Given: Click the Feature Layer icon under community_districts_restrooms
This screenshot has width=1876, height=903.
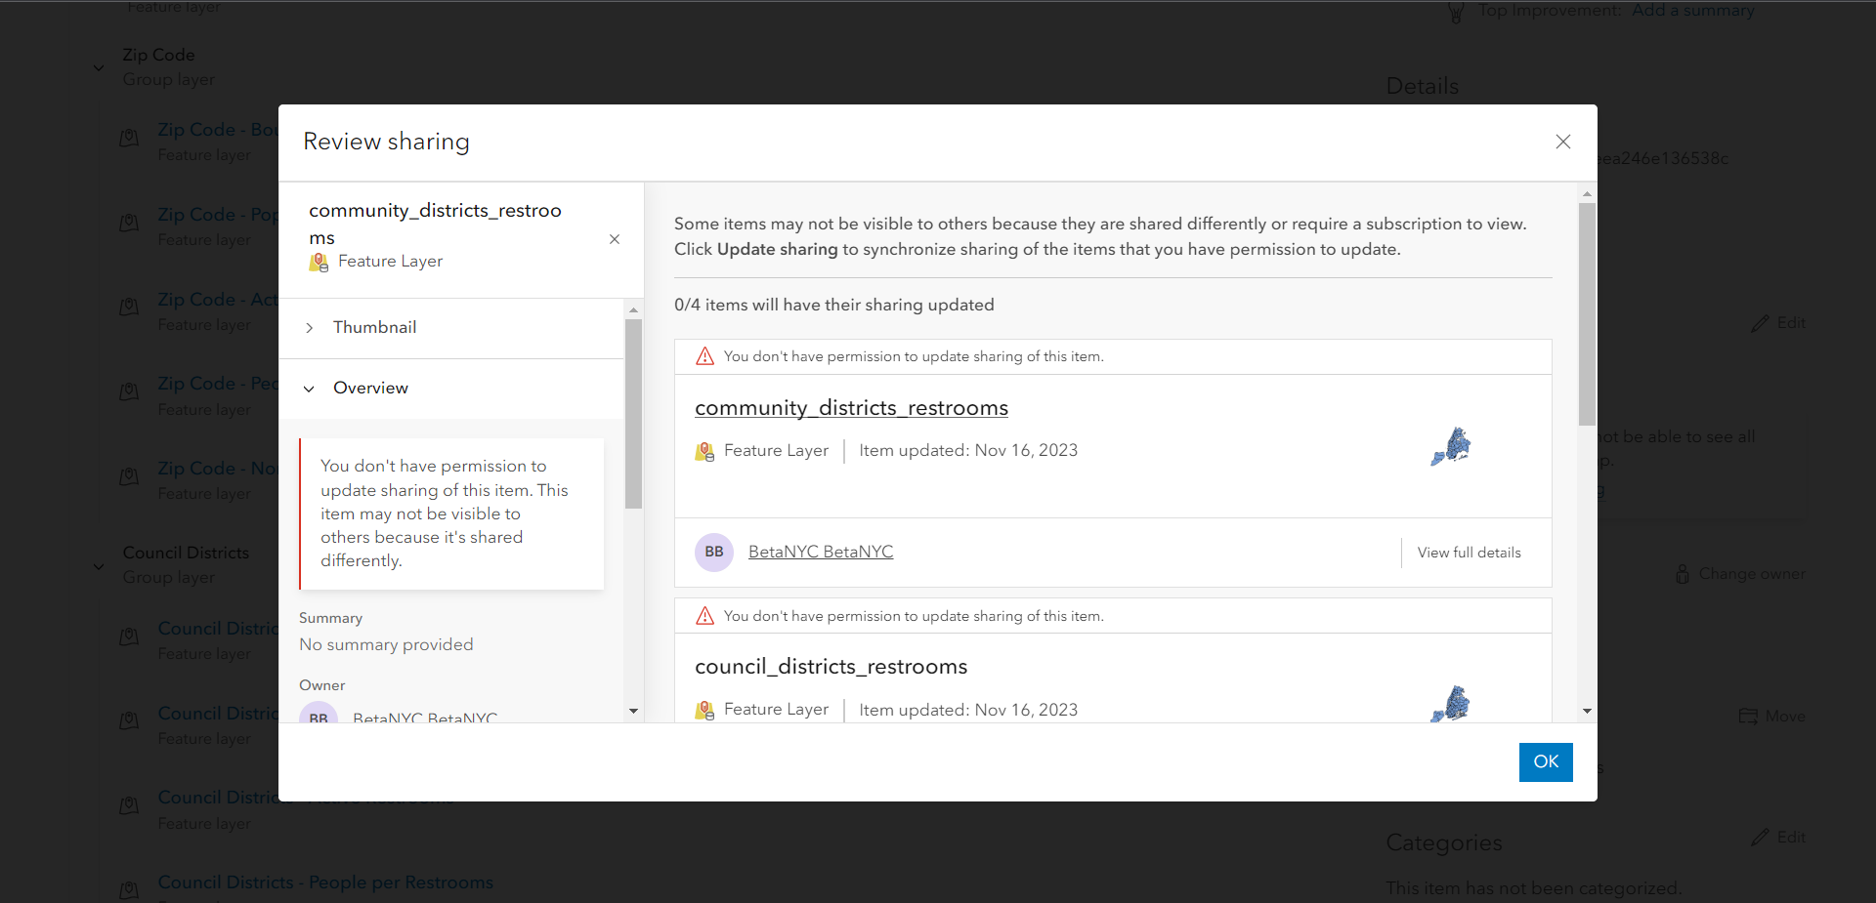Looking at the screenshot, I should [x=704, y=451].
